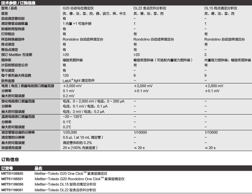The width and height of the screenshot is (252, 194).
Task: Select 'Mettler-Toledo DL15 型终点滴定分析仪' entry
Action: [x=65, y=184]
